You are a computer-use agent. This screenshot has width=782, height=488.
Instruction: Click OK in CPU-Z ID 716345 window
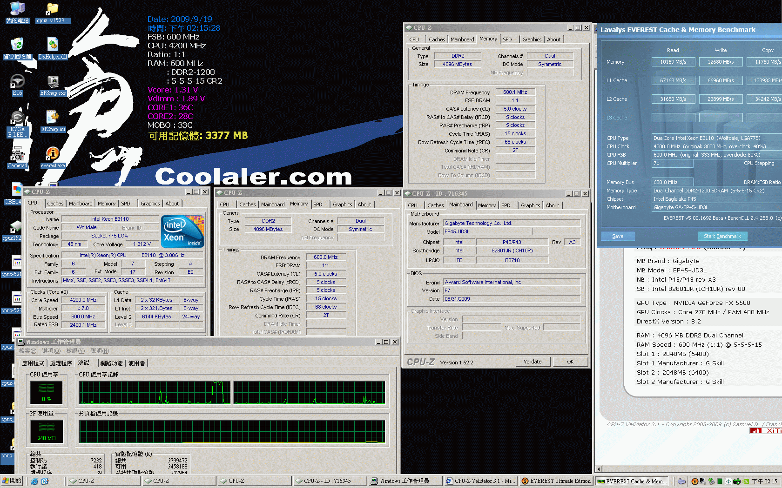[570, 362]
